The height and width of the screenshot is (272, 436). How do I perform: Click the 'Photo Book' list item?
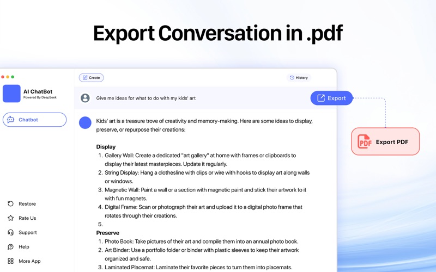pos(198,242)
